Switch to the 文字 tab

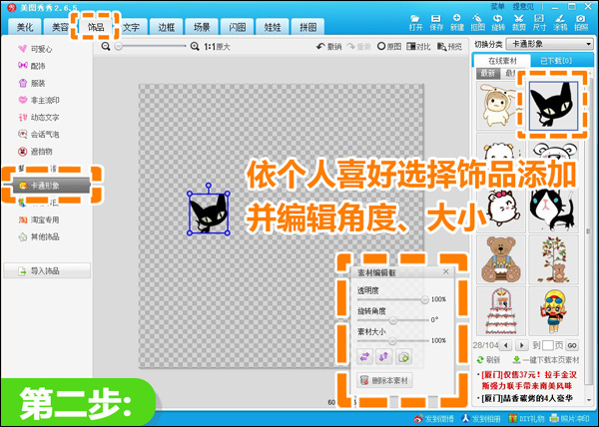[x=131, y=27]
